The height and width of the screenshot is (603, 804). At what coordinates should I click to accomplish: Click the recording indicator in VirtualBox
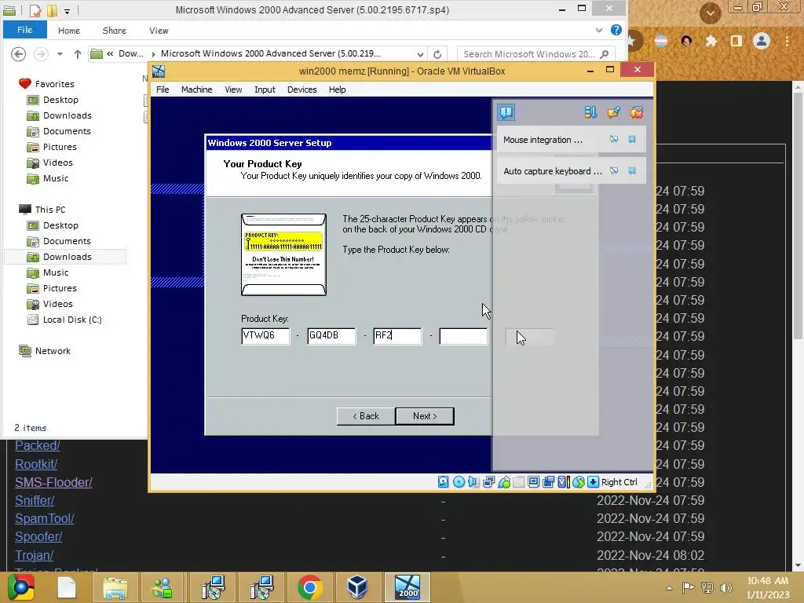coord(548,482)
